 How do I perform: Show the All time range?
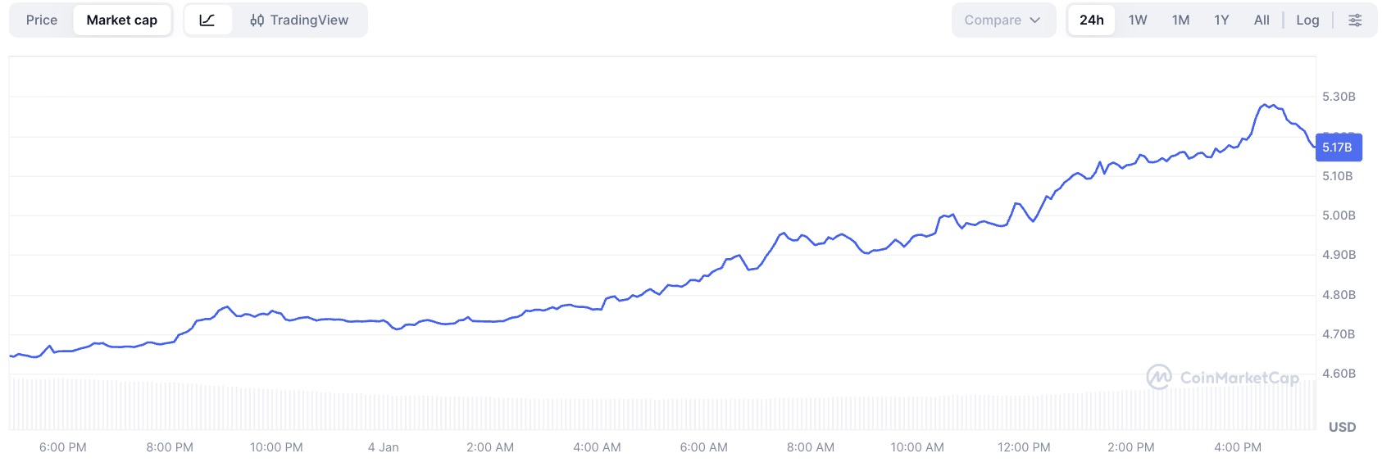point(1262,20)
